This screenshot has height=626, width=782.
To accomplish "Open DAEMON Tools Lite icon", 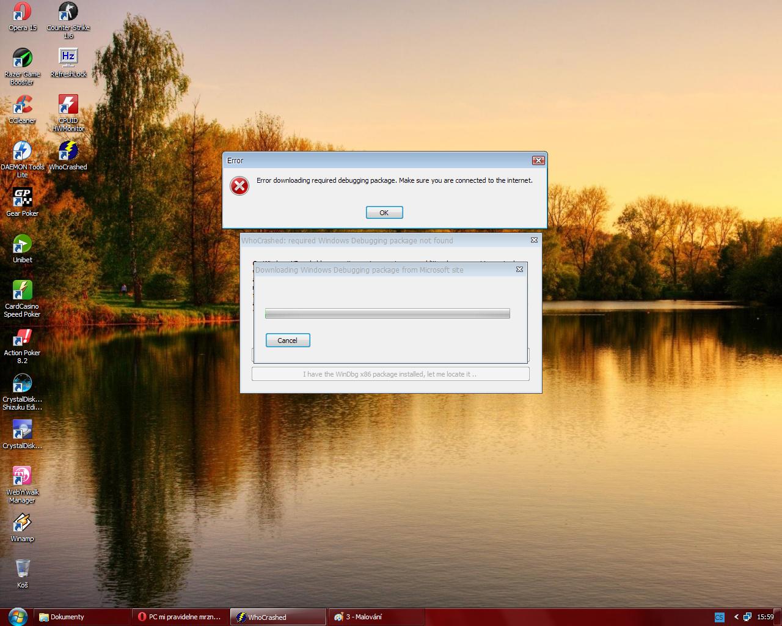I will pos(22,152).
